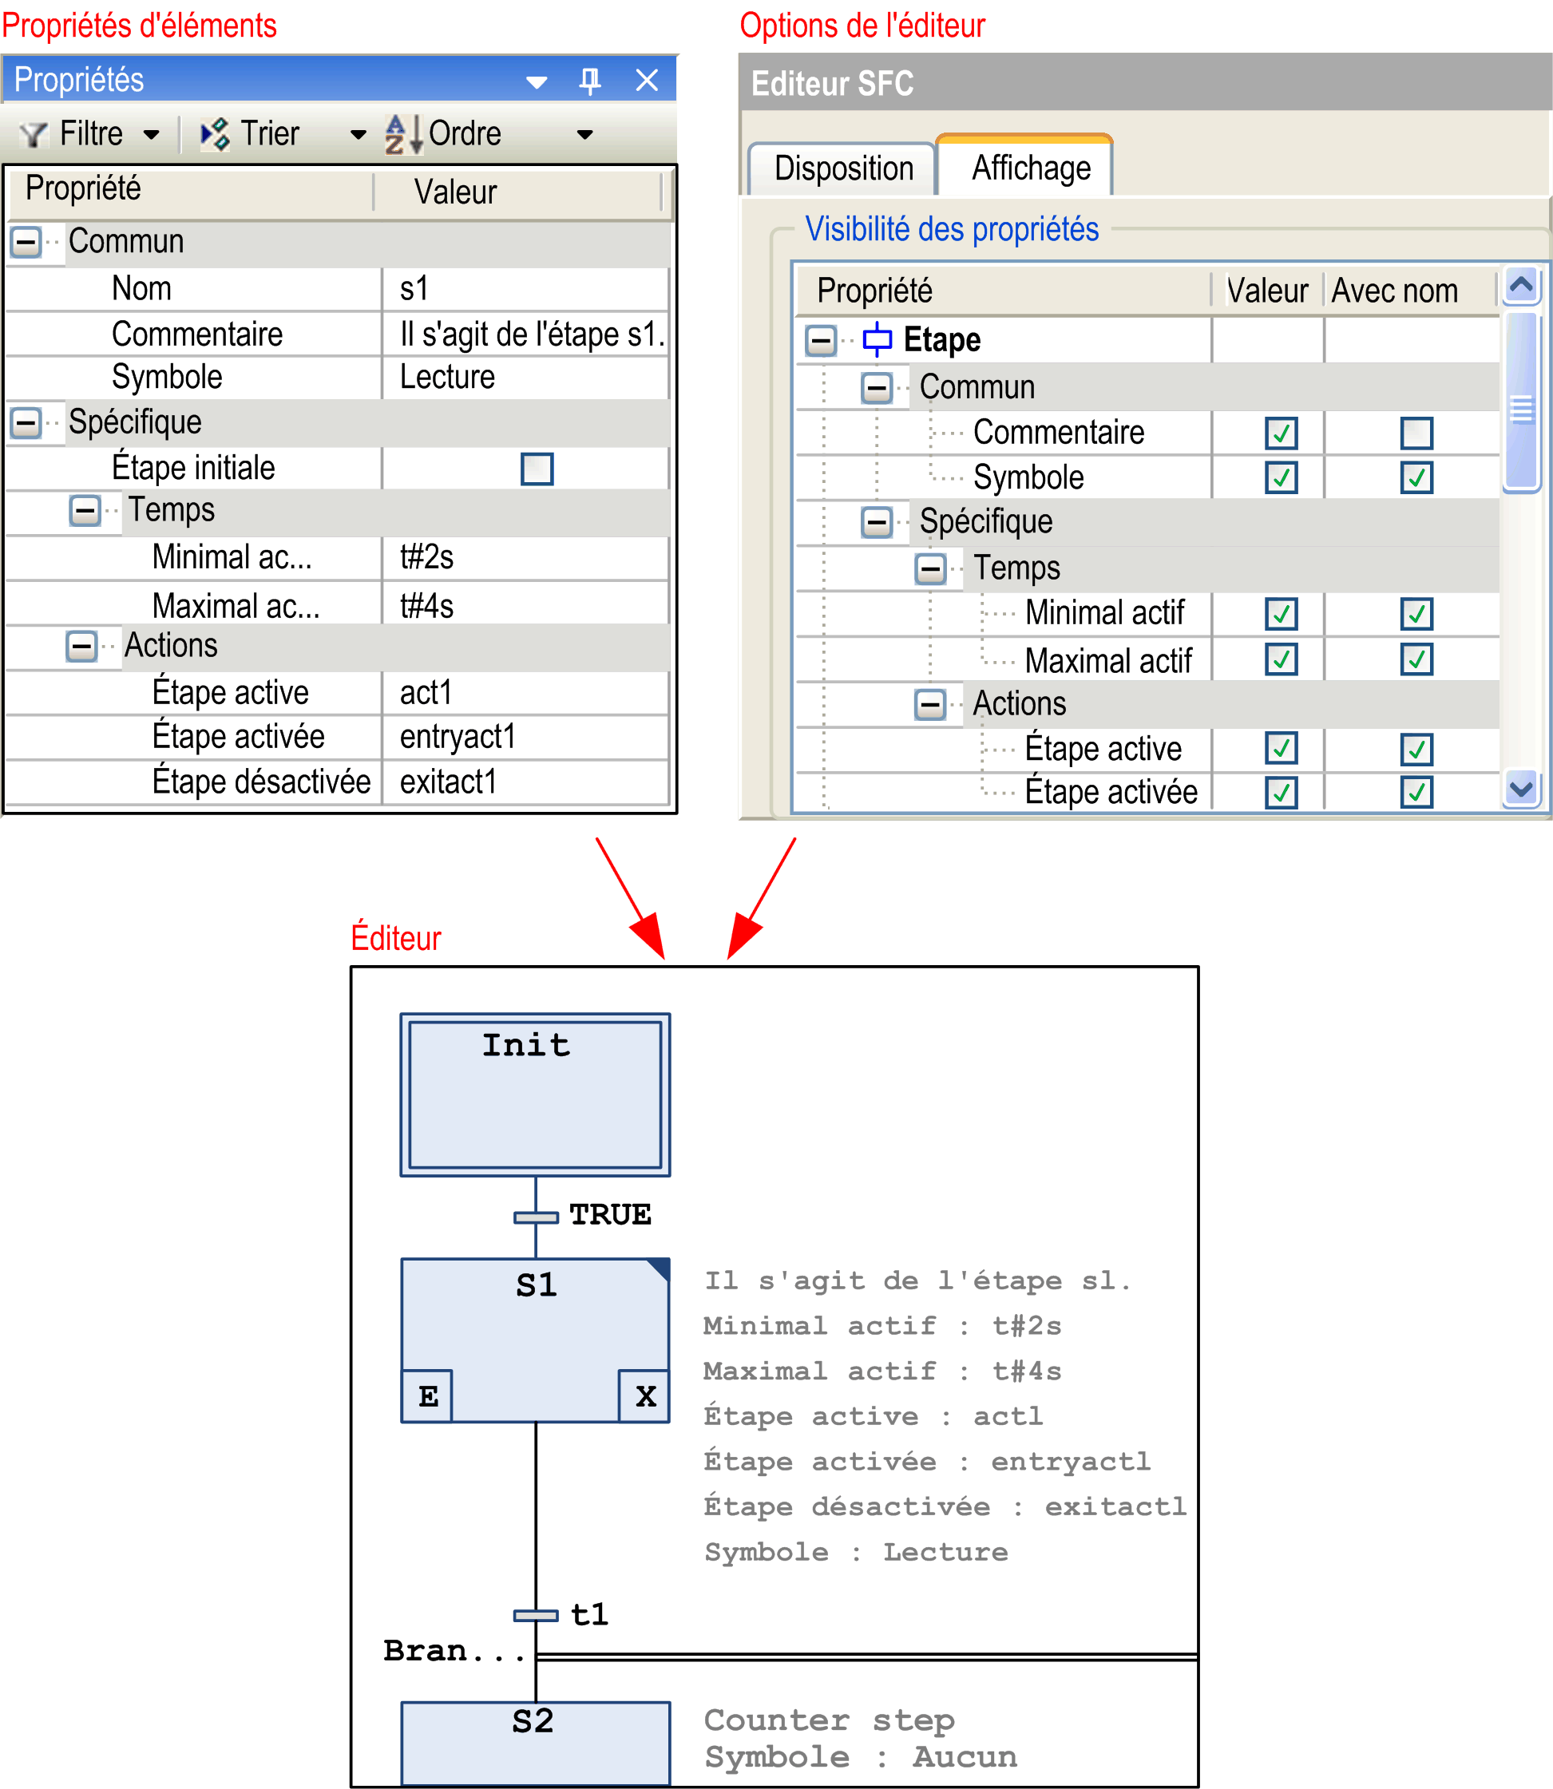Collapse the Temps node in Visibilité tree
Viewport: 1553px width, 1789px height.
930,569
